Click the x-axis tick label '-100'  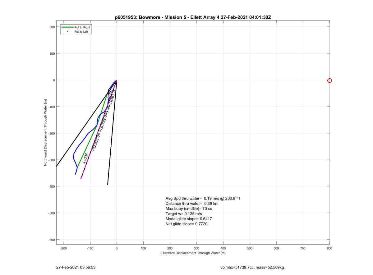(x=90, y=248)
